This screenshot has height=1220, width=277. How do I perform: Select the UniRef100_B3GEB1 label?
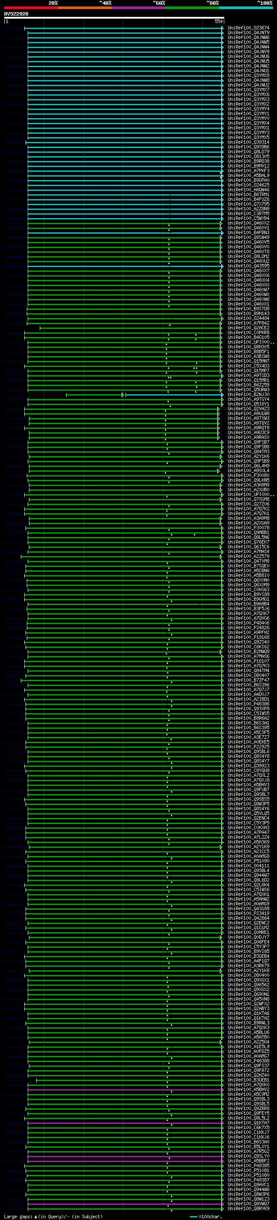coord(248,1080)
